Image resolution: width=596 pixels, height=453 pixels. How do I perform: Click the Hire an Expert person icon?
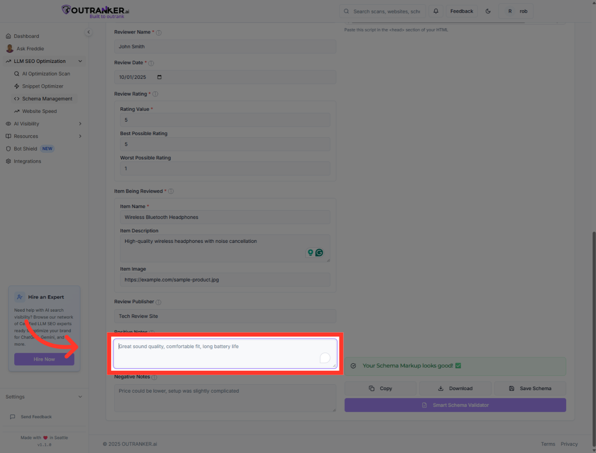tap(20, 297)
